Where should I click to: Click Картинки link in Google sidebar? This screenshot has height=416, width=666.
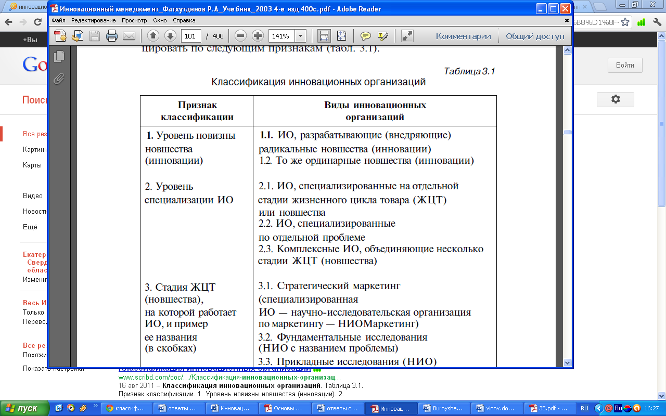coord(35,150)
